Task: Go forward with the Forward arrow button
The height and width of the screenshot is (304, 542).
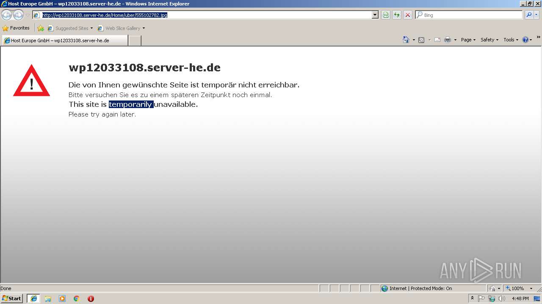Action: pos(18,15)
